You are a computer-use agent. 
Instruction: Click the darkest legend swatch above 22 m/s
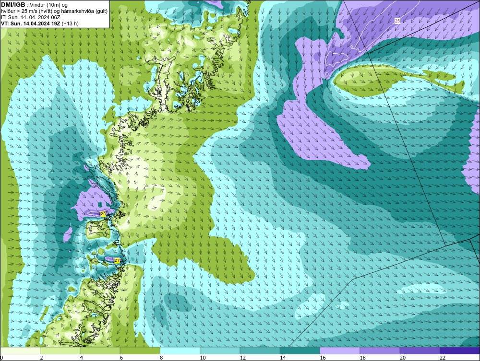(460, 351)
